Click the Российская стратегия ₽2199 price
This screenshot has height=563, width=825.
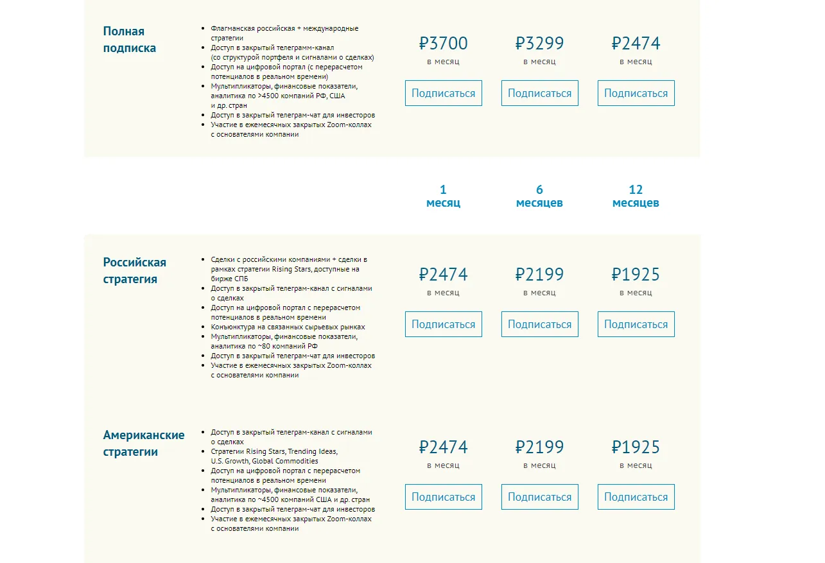[x=539, y=275]
